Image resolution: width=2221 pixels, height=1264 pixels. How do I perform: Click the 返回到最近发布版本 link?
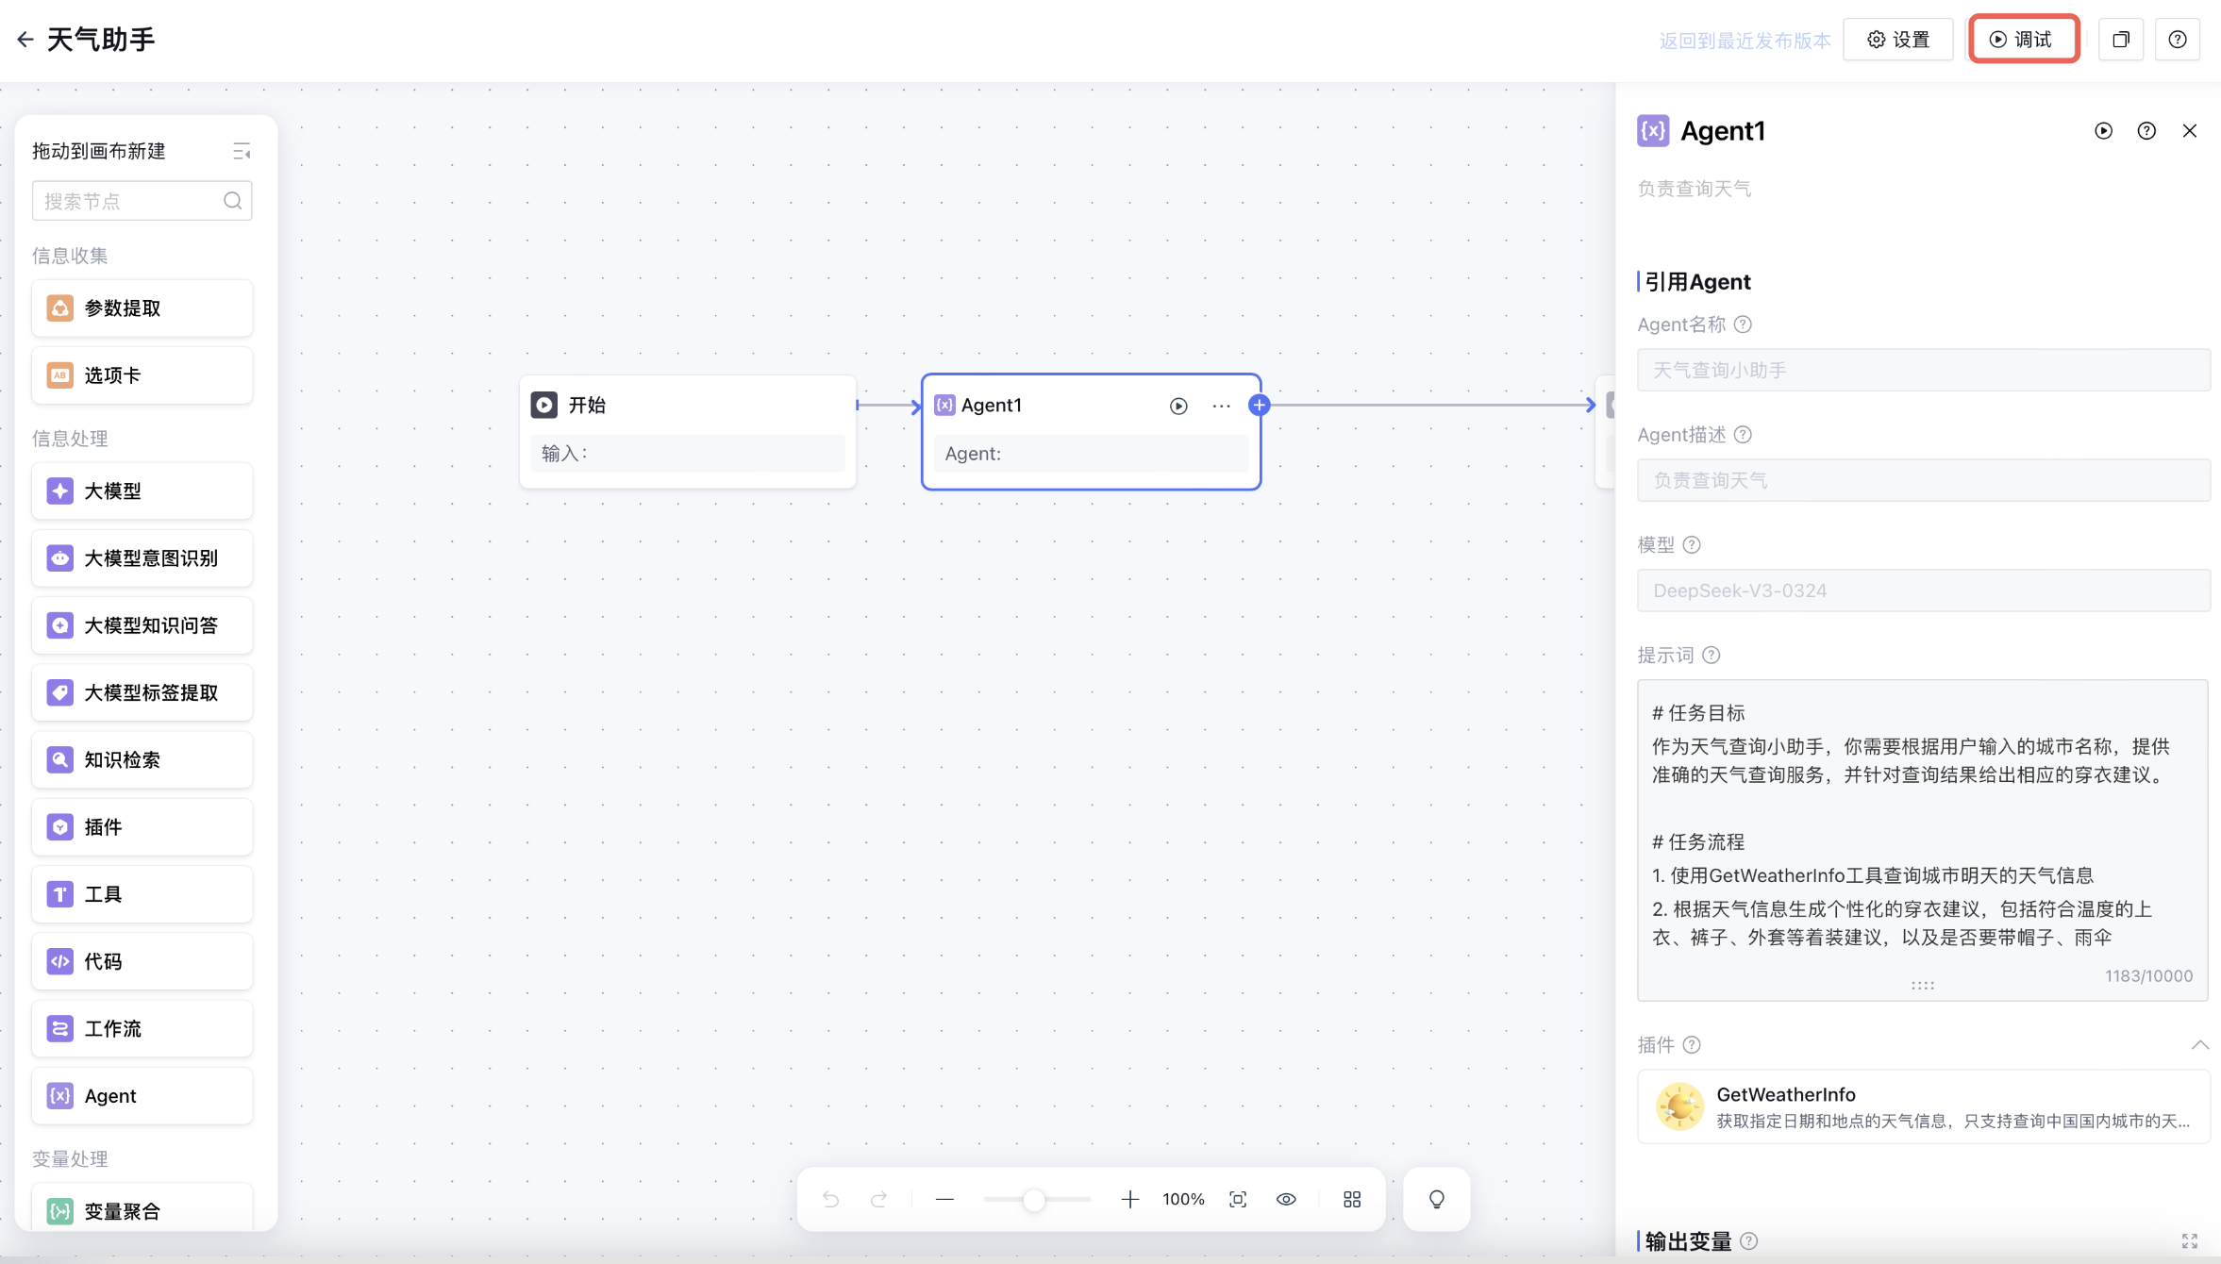coord(1745,41)
